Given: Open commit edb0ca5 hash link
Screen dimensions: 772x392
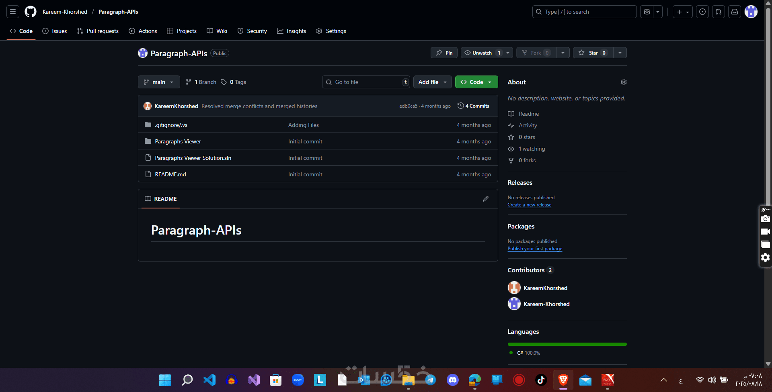Looking at the screenshot, I should coord(408,106).
